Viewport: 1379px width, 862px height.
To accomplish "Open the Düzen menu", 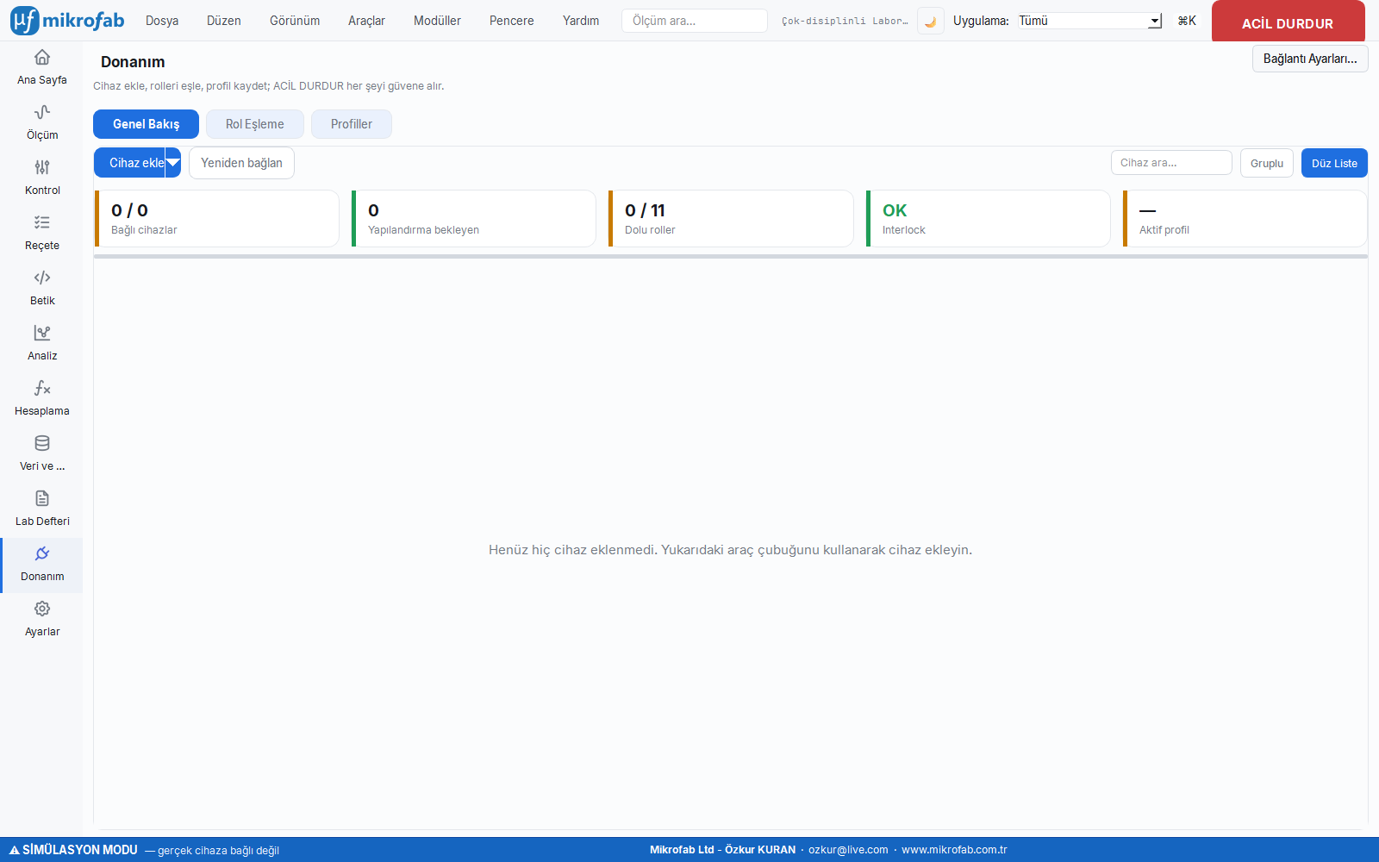I will click(224, 21).
